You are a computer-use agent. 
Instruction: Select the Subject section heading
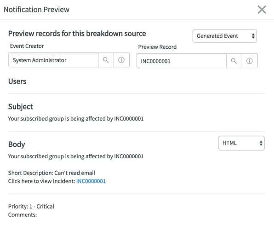(20, 107)
